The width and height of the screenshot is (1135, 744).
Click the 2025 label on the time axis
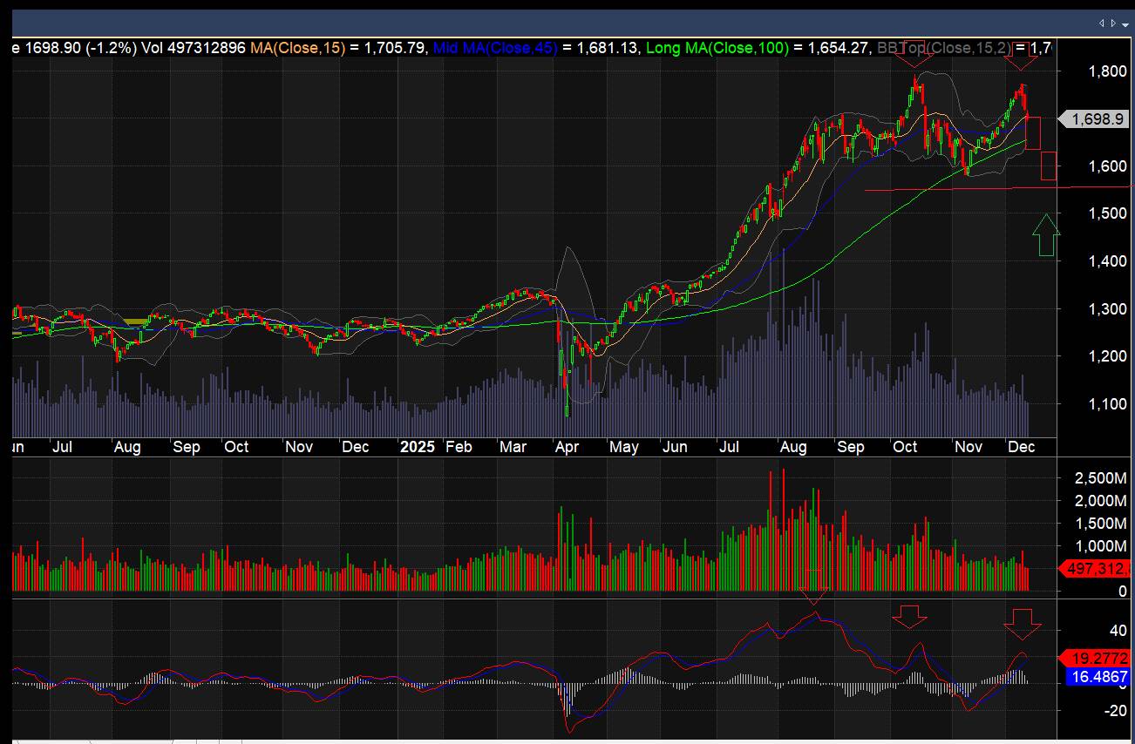pyautogui.click(x=417, y=447)
